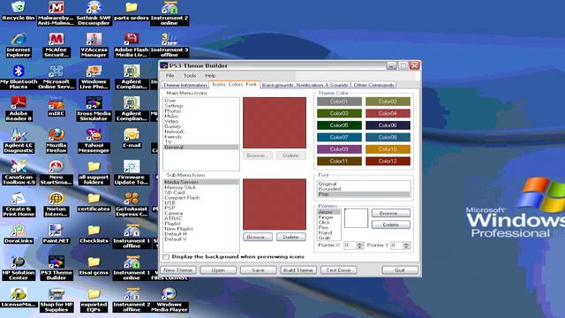Open HP Solution Center icon
The image size is (565, 318).
click(18, 268)
